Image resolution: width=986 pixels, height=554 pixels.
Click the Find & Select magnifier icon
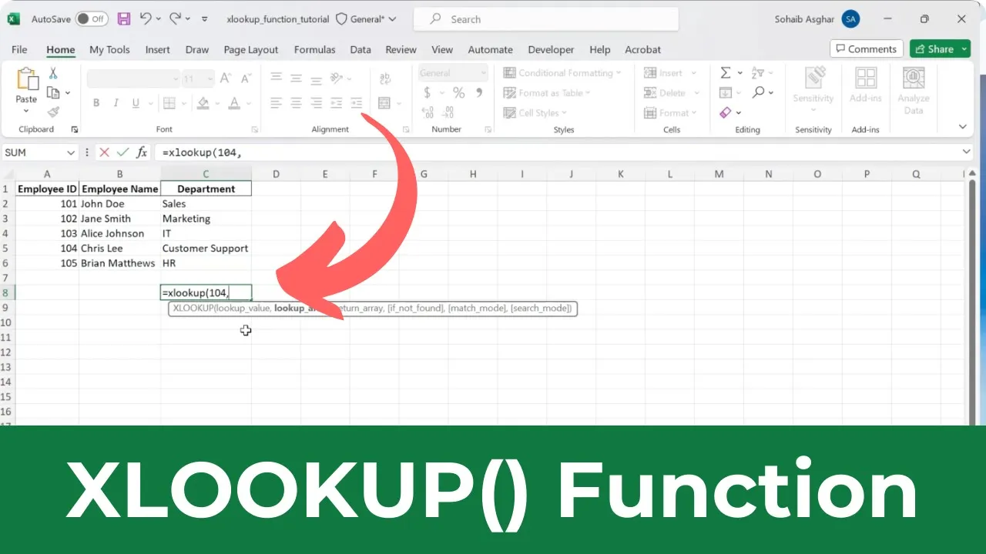tap(759, 92)
